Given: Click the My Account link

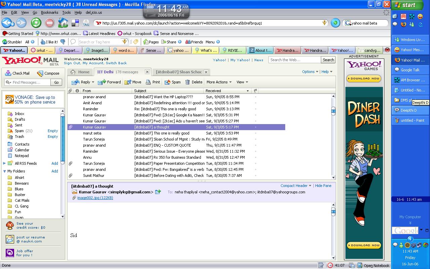Looking at the screenshot, I should coord(93,63).
